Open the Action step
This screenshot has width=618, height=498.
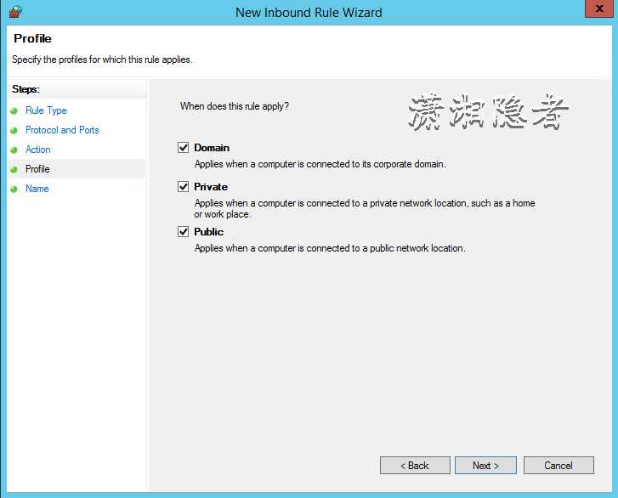(x=38, y=150)
